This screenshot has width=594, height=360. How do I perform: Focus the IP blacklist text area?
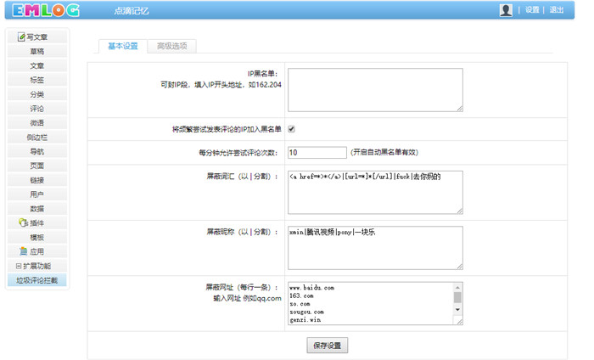[x=375, y=90]
